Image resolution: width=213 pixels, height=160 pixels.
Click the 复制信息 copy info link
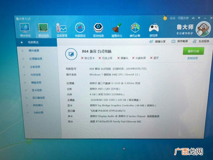point(193,58)
